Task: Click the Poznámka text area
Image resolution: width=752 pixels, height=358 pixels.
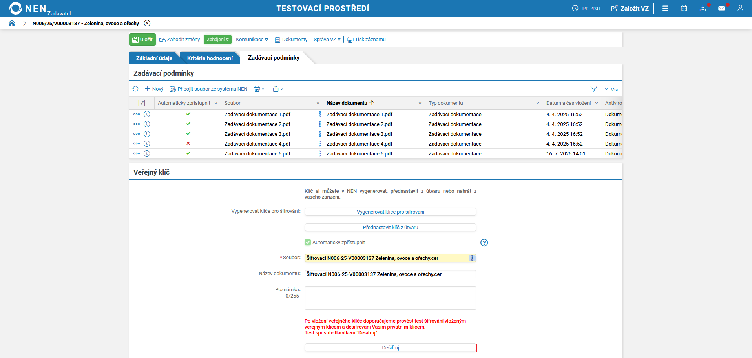Action: pos(391,298)
